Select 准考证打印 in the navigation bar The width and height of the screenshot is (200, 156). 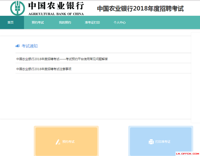coord(92,23)
